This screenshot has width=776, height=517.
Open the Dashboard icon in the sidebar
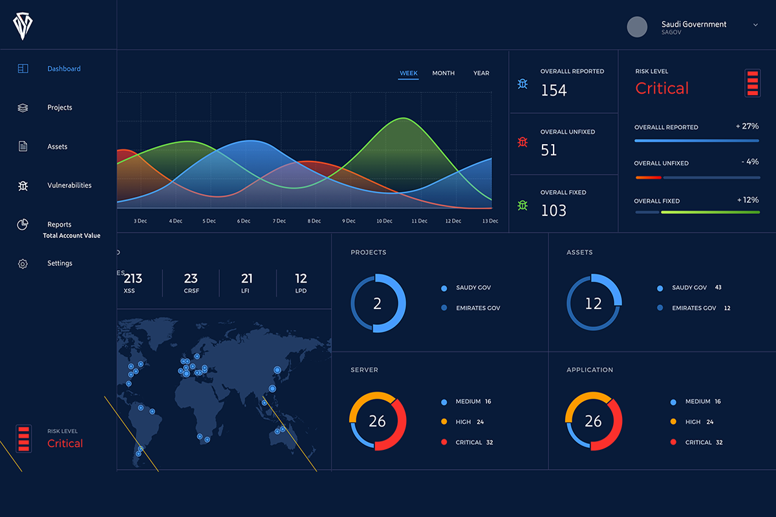23,69
